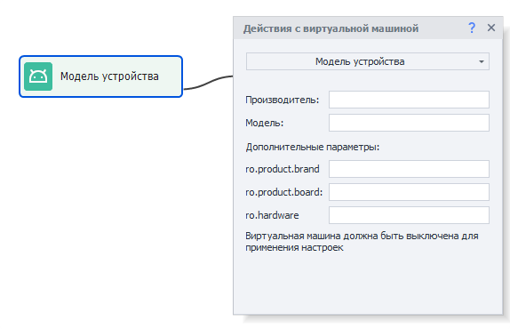
Task: Focus the ro.product.brand field
Action: 409,169
